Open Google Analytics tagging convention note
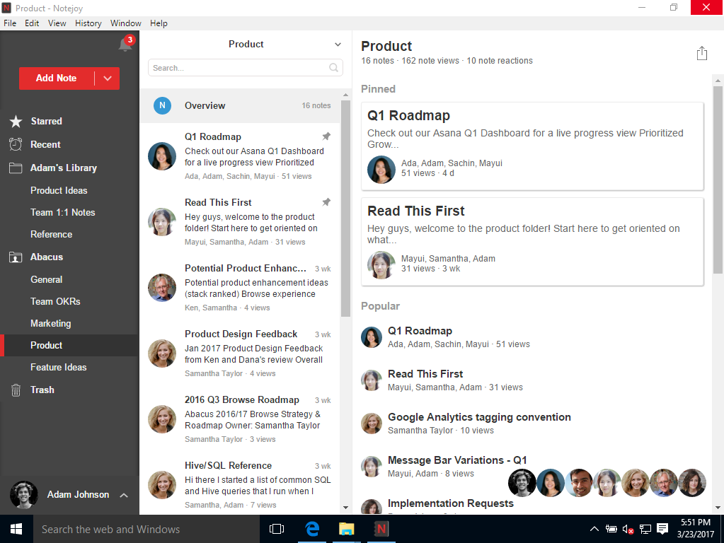Image resolution: width=724 pixels, height=543 pixels. pos(478,417)
